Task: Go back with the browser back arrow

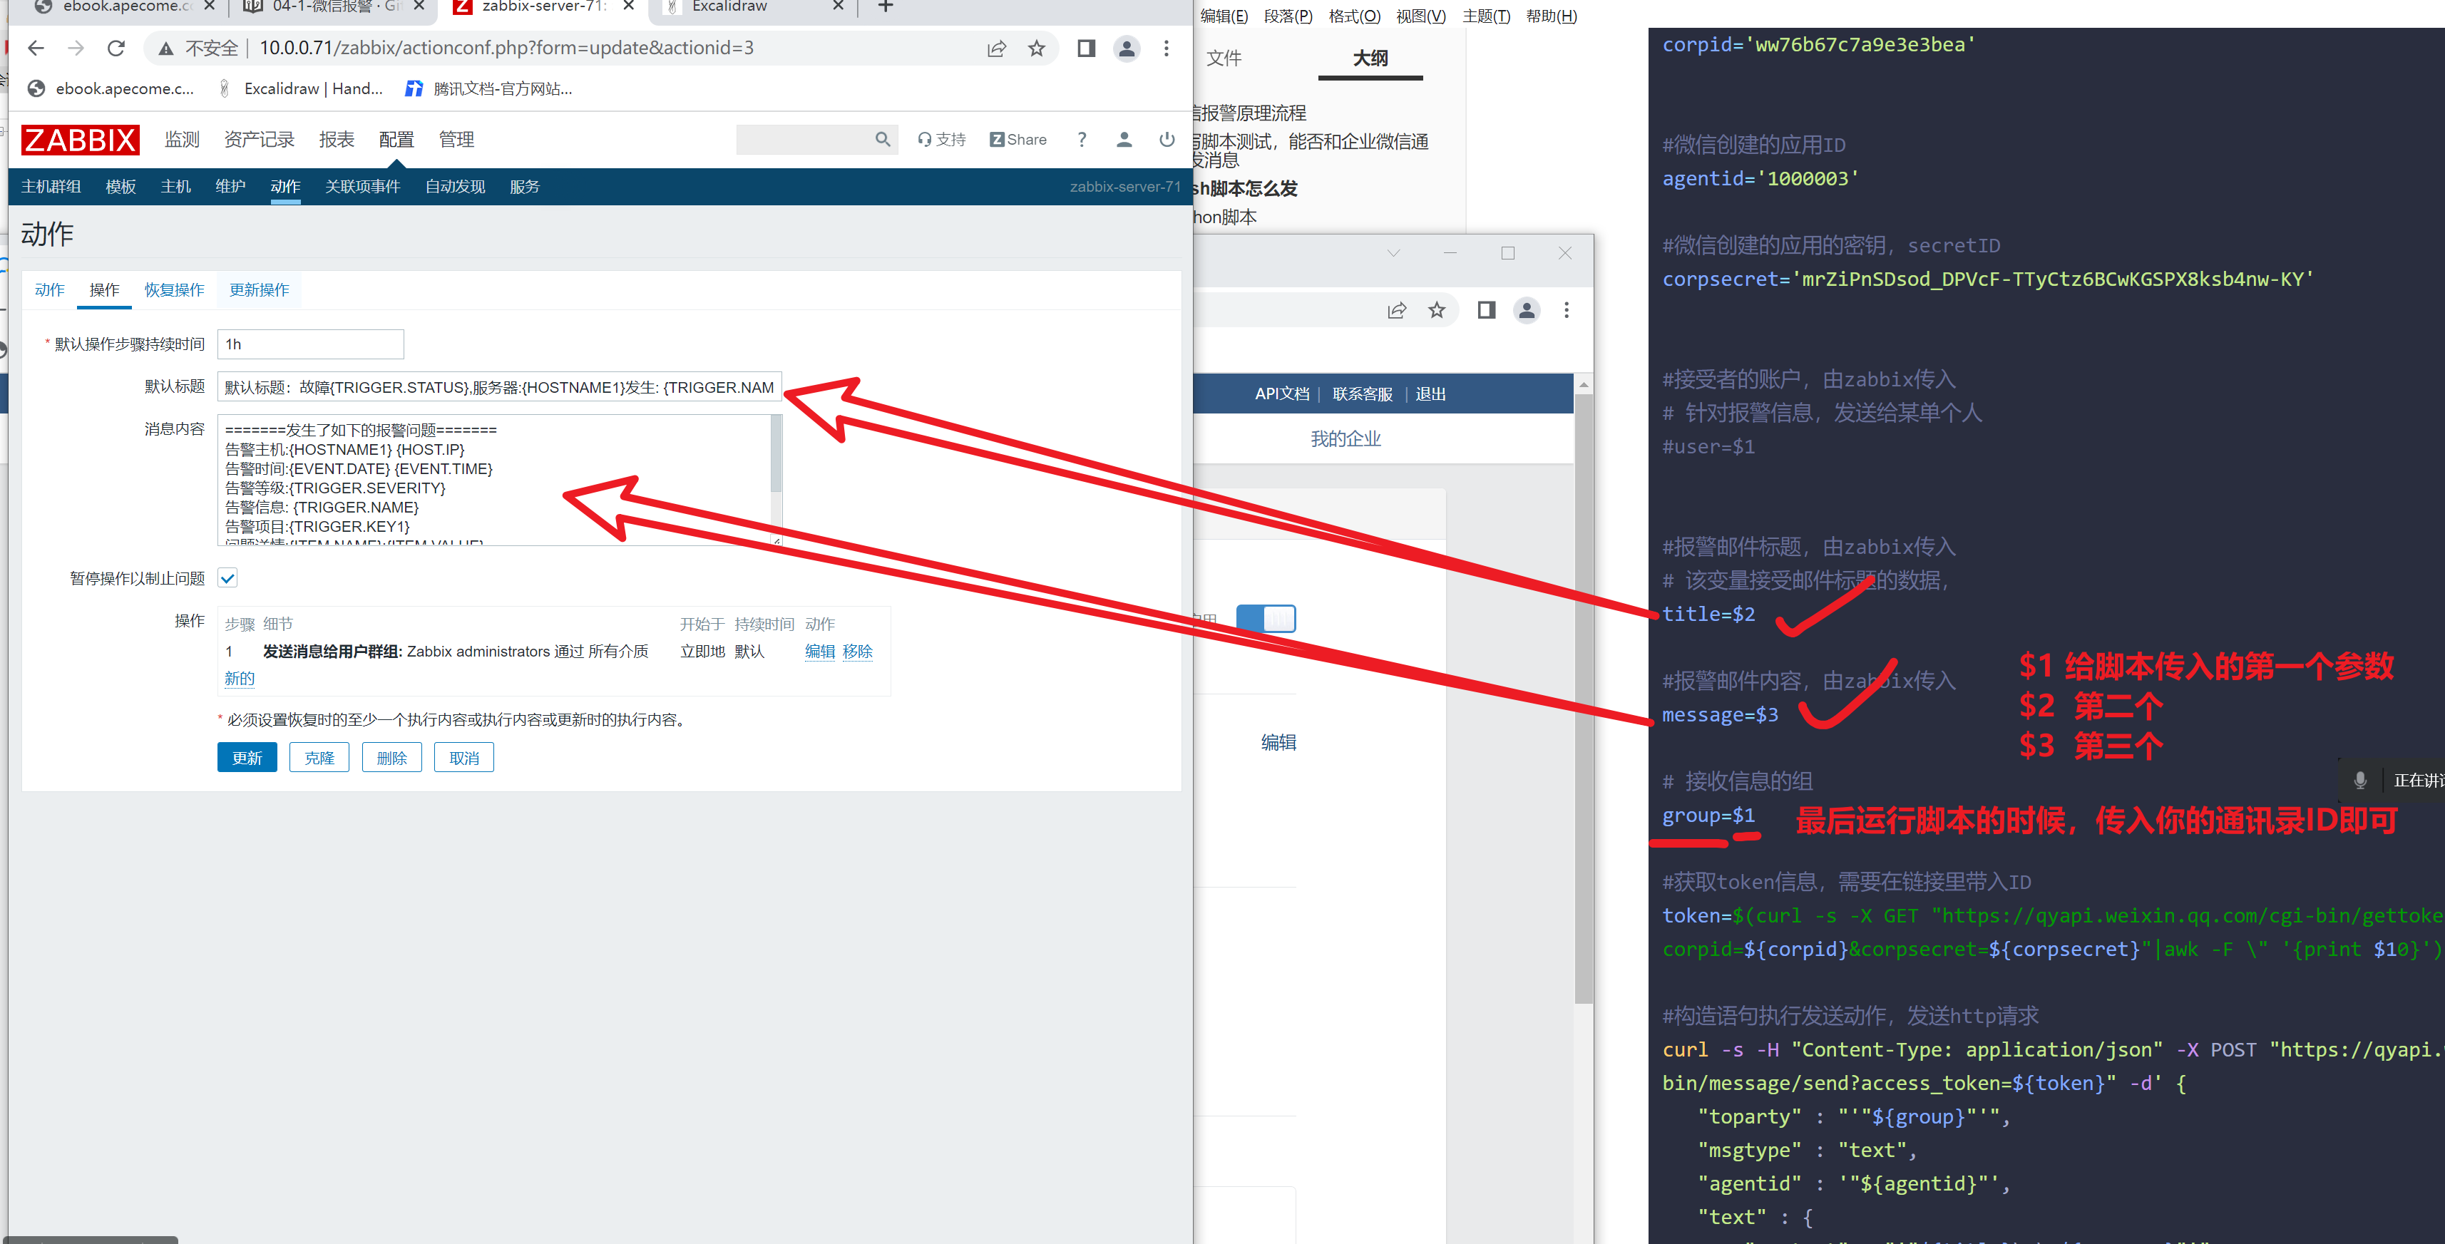Action: click(35, 48)
